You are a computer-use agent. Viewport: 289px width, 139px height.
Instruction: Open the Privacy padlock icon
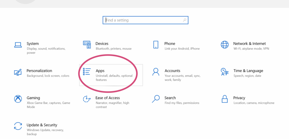point(225,99)
